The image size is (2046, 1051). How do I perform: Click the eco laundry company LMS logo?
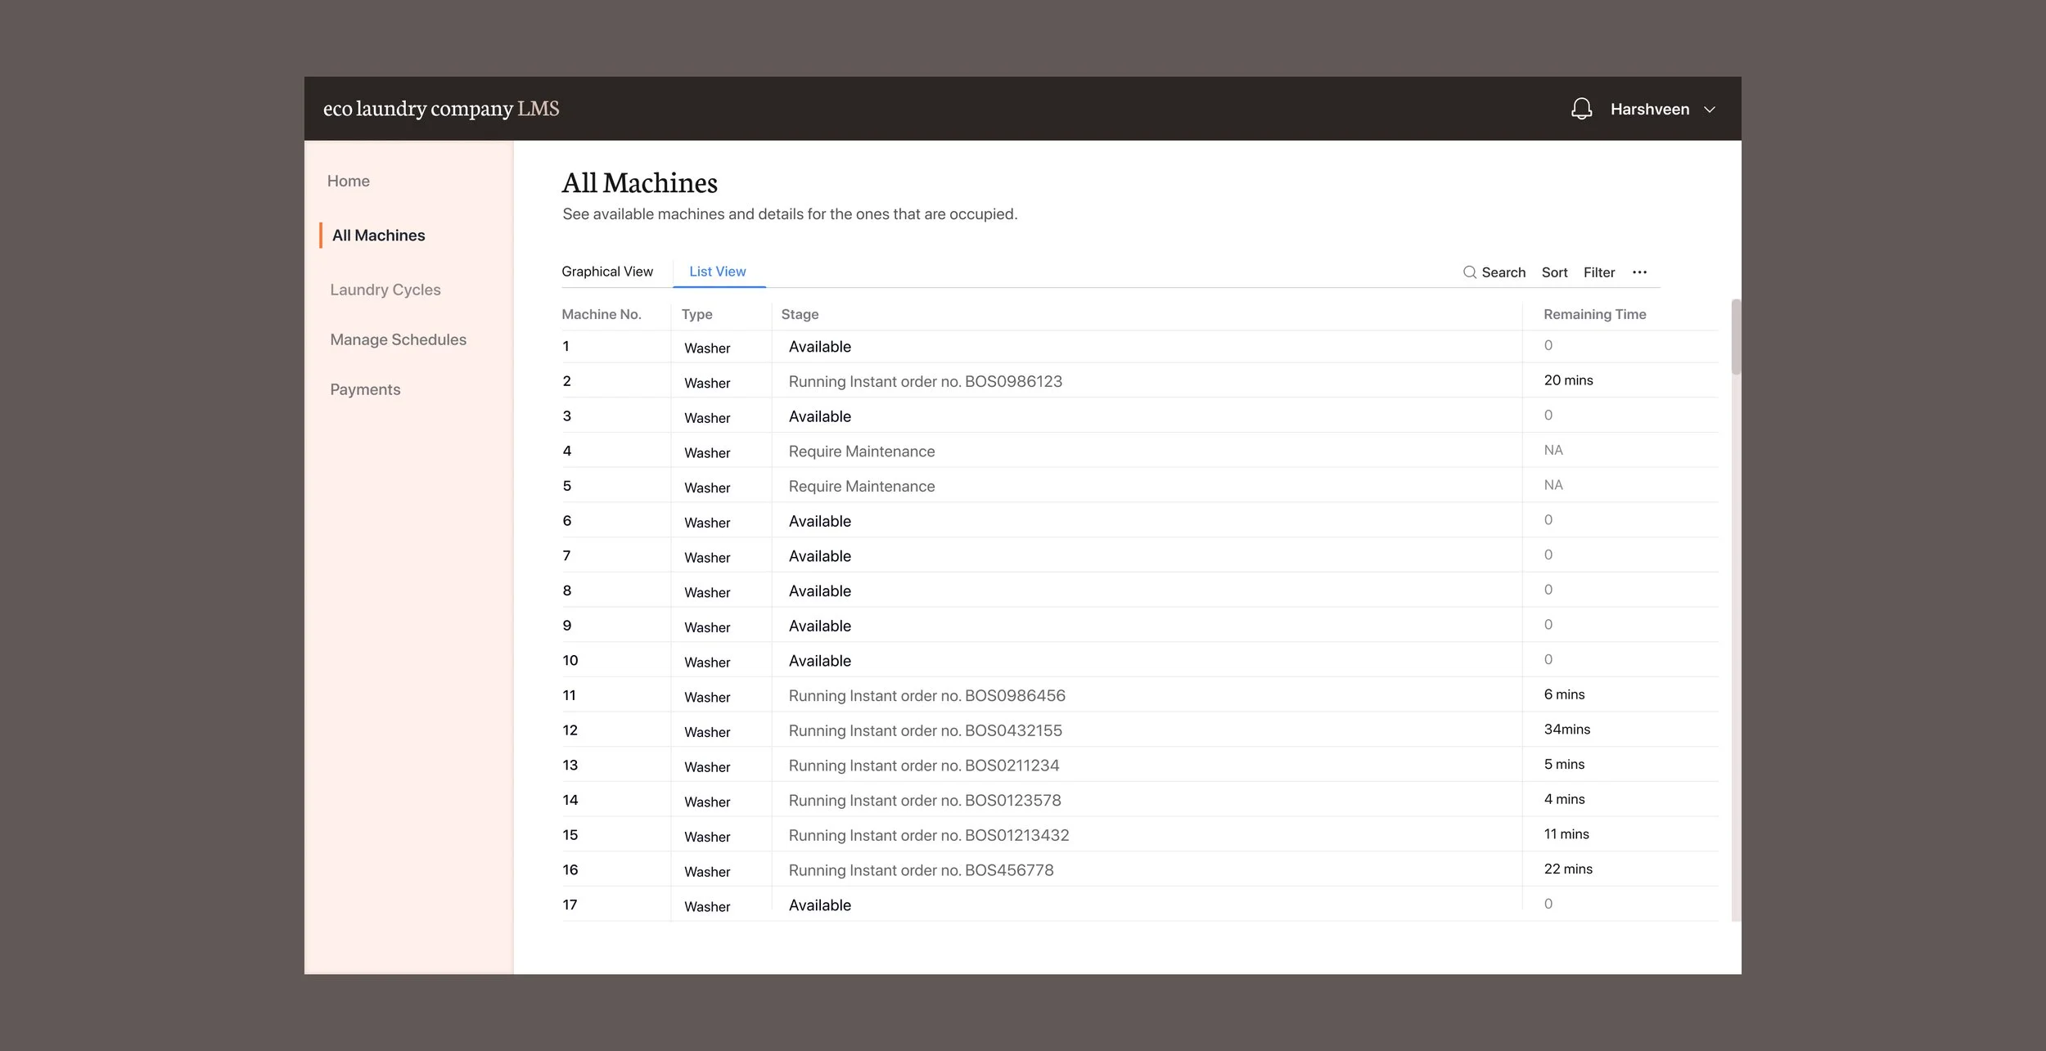click(x=441, y=109)
